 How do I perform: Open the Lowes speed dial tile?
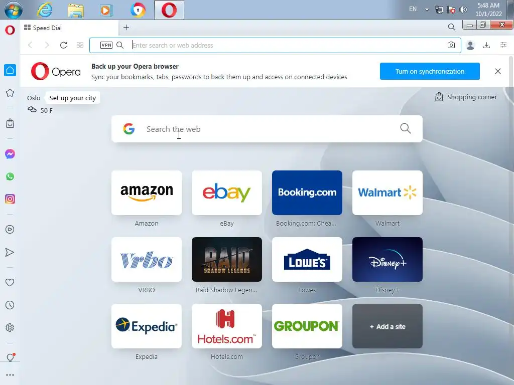coord(307,260)
